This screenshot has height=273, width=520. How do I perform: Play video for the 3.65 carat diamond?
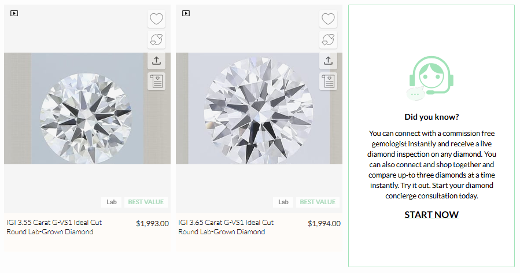[x=186, y=13]
